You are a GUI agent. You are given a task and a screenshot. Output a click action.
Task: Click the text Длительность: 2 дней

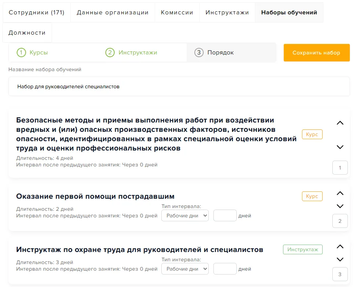point(45,209)
